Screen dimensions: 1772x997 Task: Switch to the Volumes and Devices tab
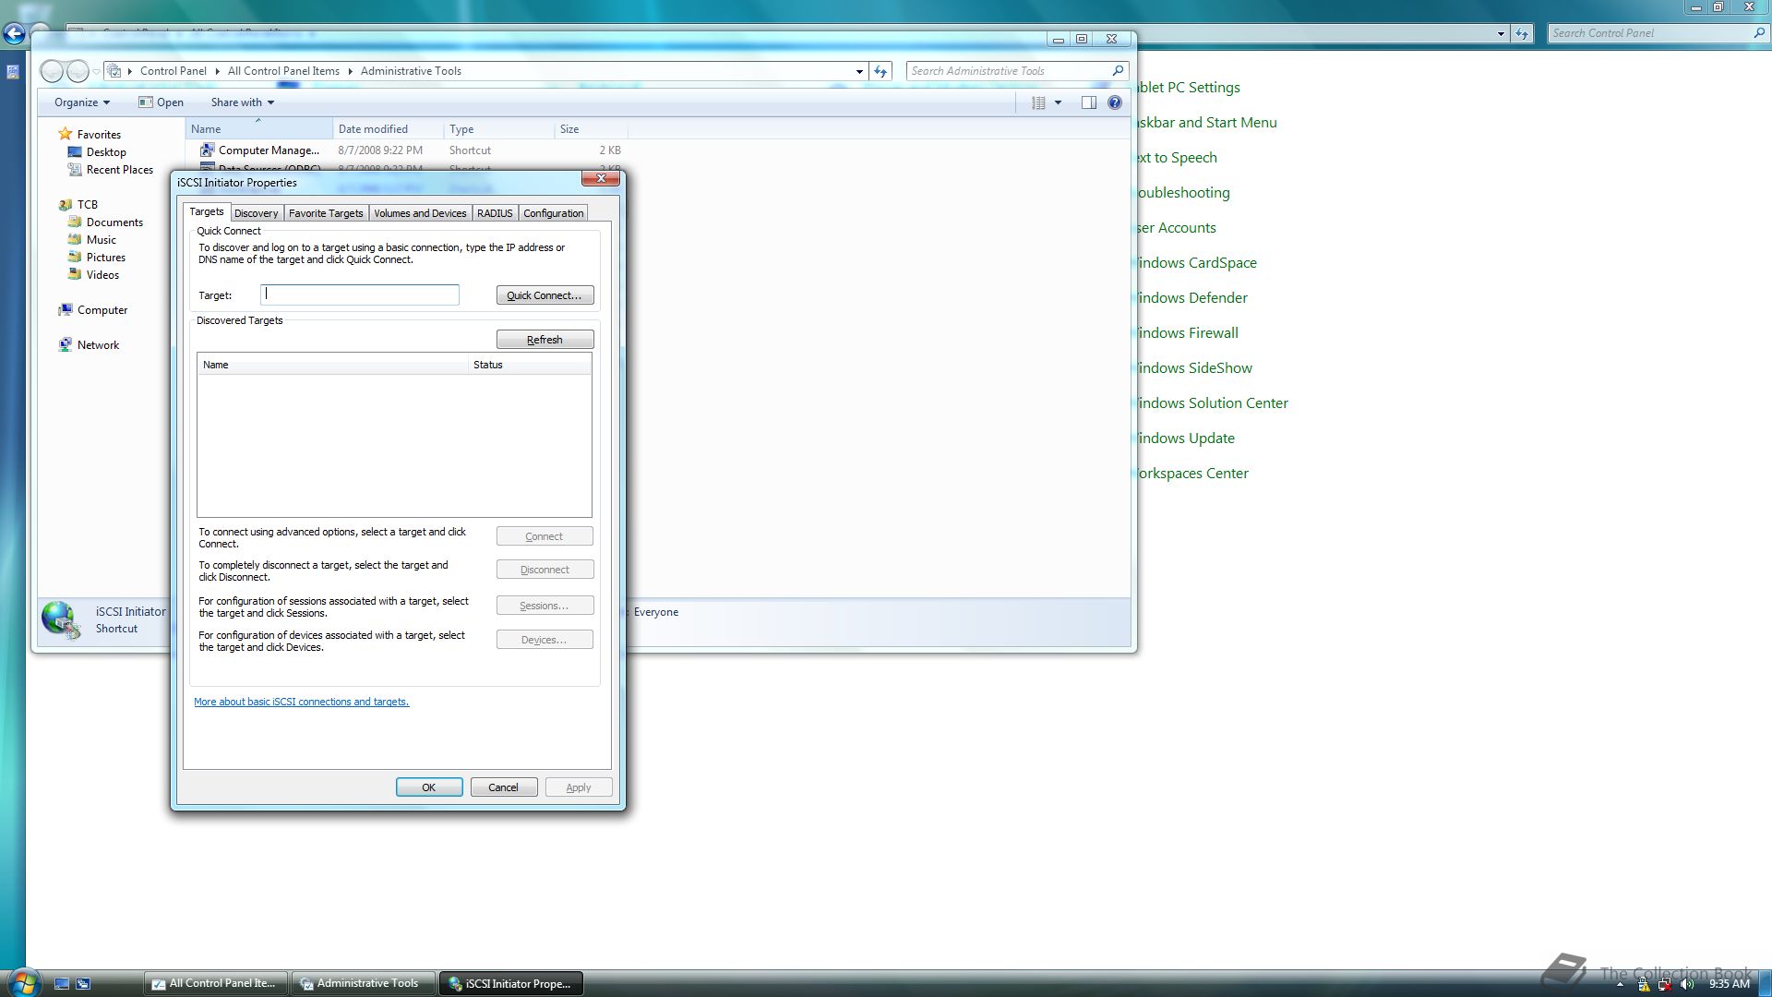[420, 213]
